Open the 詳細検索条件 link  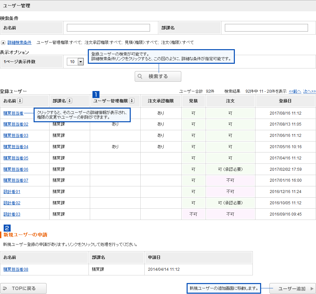tap(19, 43)
